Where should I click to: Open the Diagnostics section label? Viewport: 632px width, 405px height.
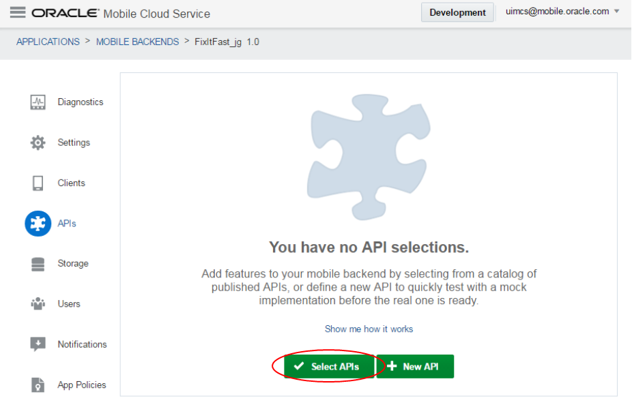(x=81, y=102)
